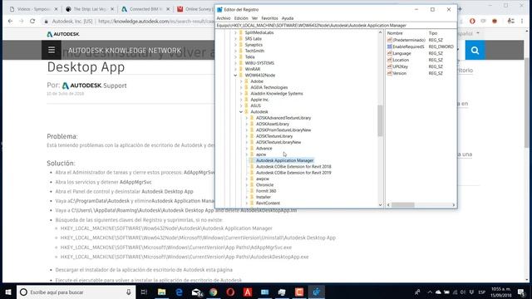Screen dimensions: 532x299
Task: Open the red AutoCAD taskbar icon
Action: 248,292
